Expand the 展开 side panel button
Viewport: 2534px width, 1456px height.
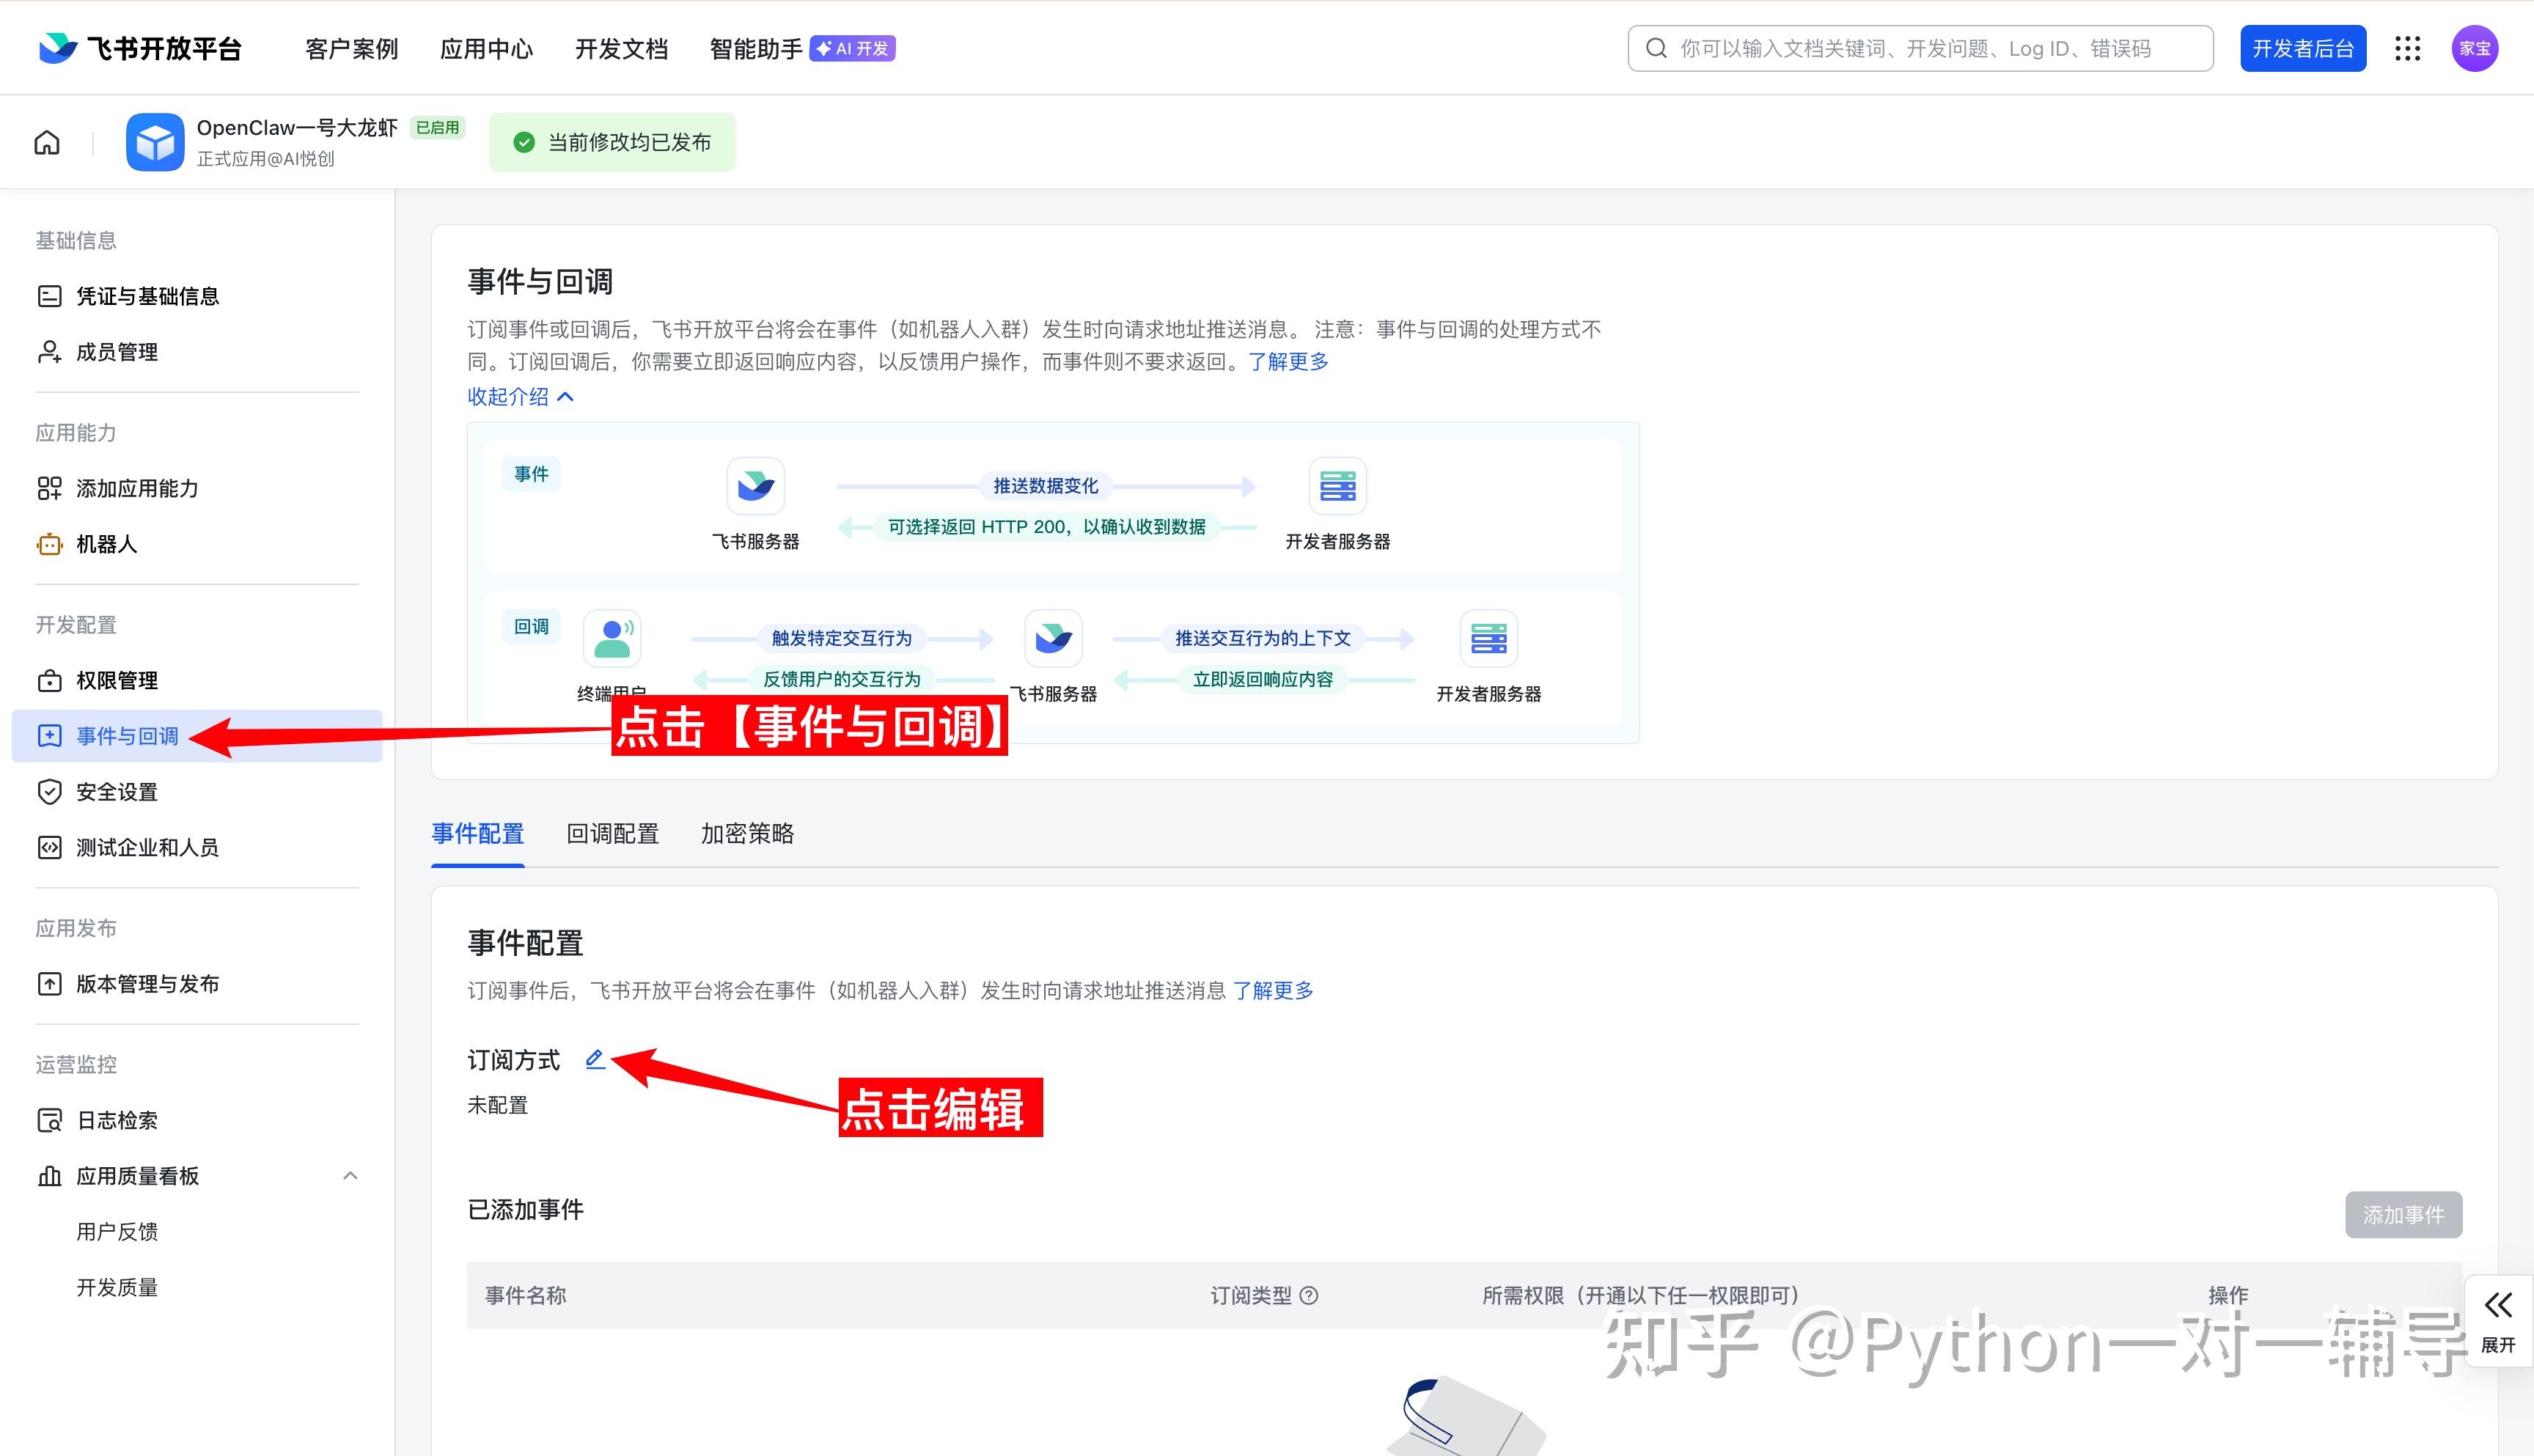pyautogui.click(x=2498, y=1320)
